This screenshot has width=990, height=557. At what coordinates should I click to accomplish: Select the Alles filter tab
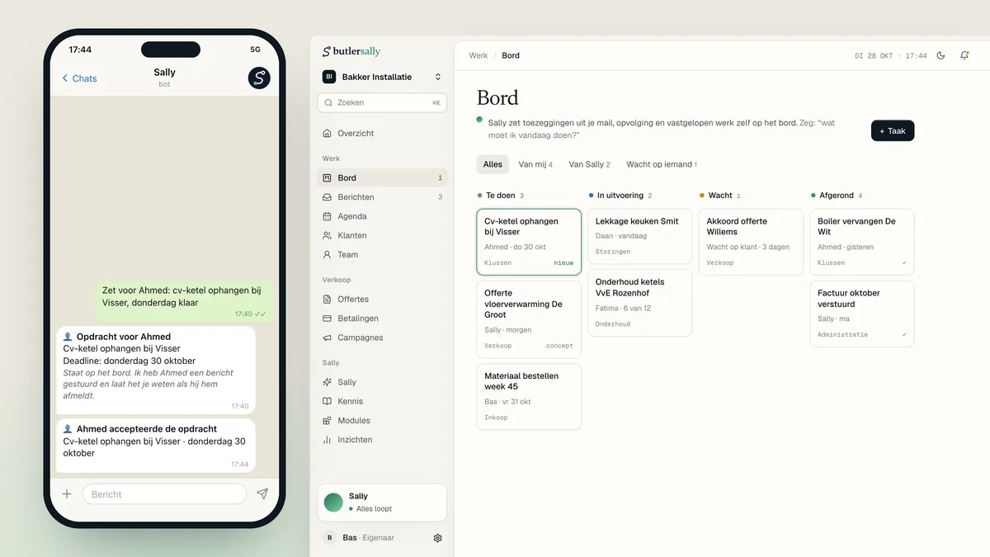tap(493, 164)
